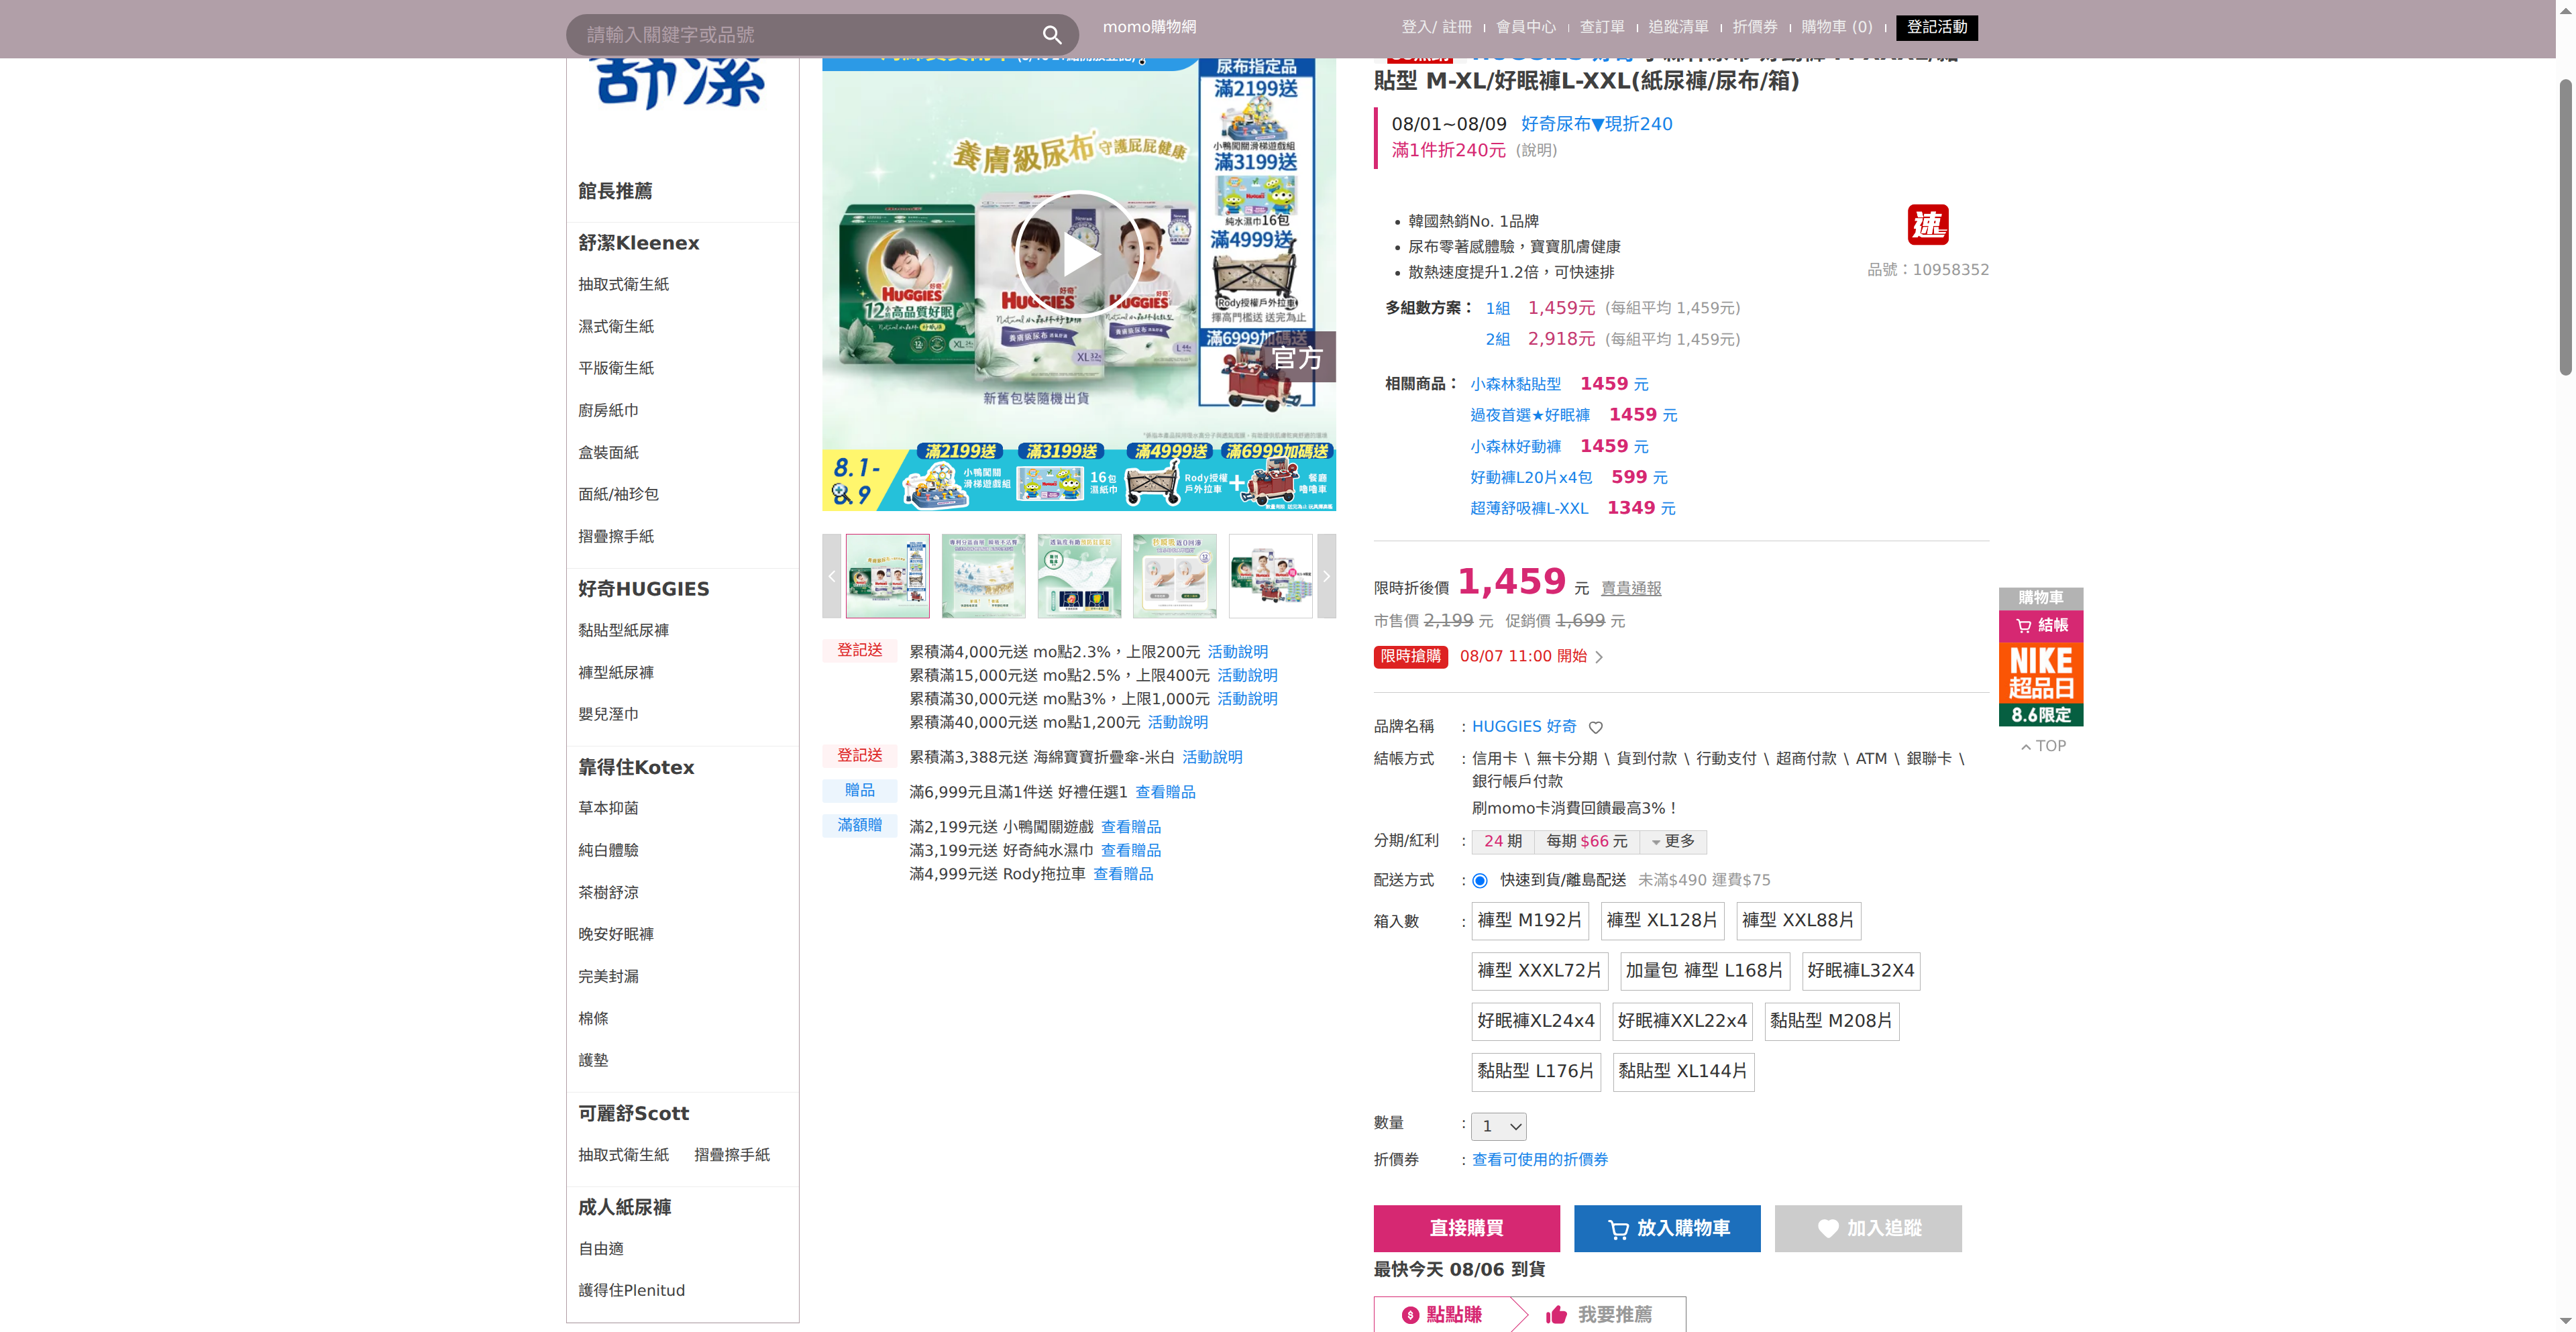
Task: Focus the keyword search field
Action: tap(805, 35)
